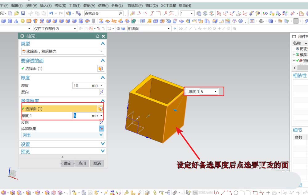The height and width of the screenshot is (195, 308).
Task: Close the Shell dialog
Action: [103, 36]
